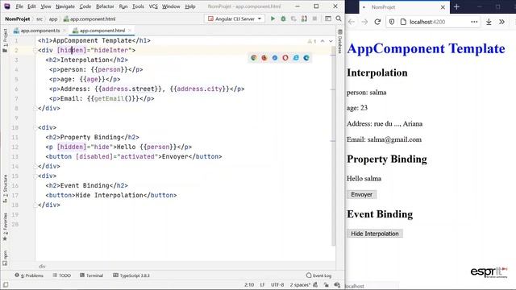Screen dimensions: 516x290
Task: Collapse the div fold at line 2
Action: tap(35, 50)
